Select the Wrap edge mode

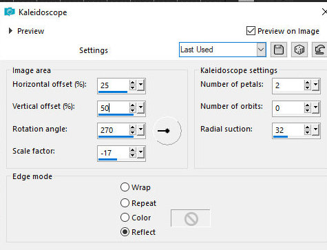click(125, 187)
